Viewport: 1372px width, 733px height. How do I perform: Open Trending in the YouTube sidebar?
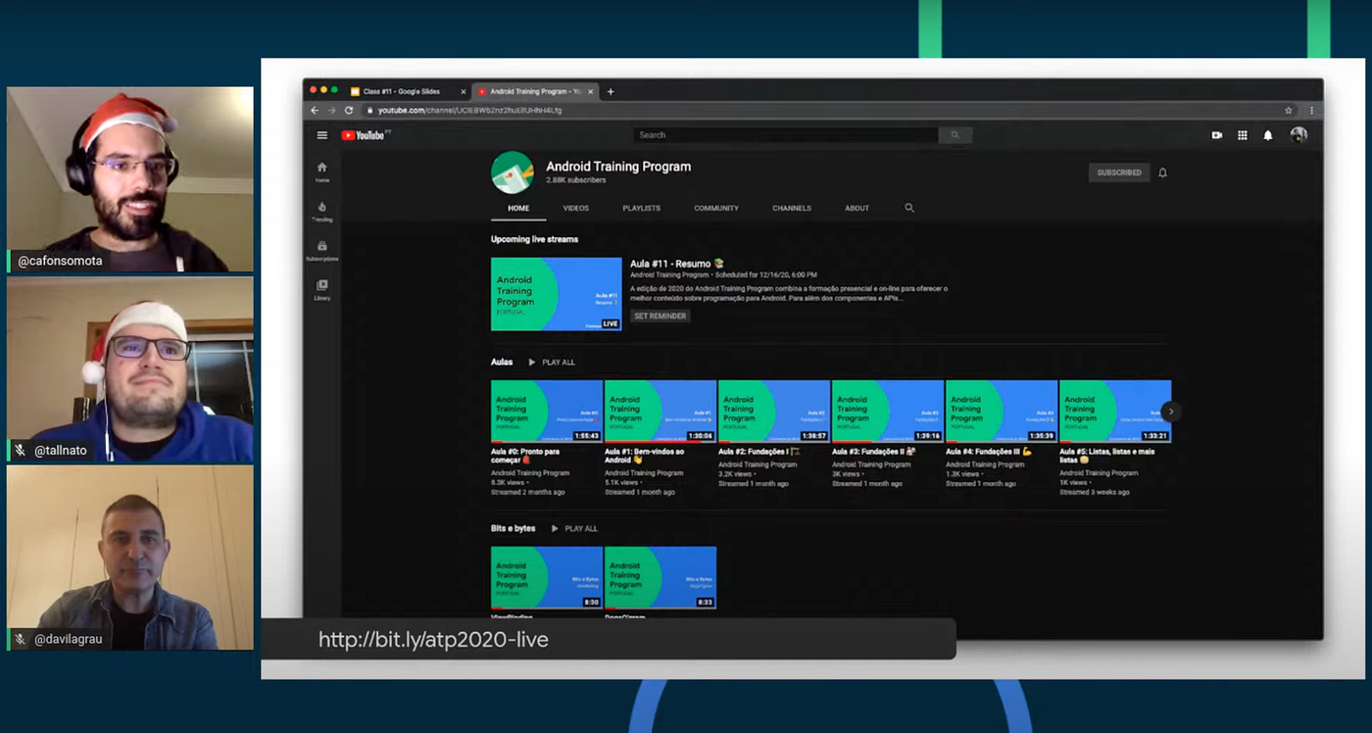(322, 212)
